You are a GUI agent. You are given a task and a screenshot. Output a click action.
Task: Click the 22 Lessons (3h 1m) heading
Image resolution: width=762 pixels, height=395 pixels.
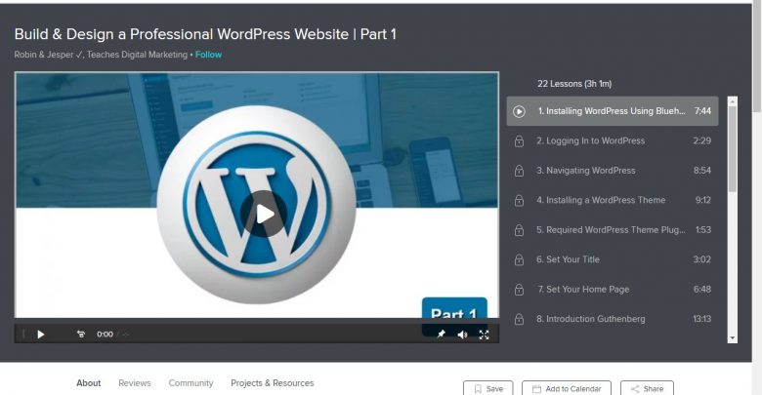coord(574,84)
